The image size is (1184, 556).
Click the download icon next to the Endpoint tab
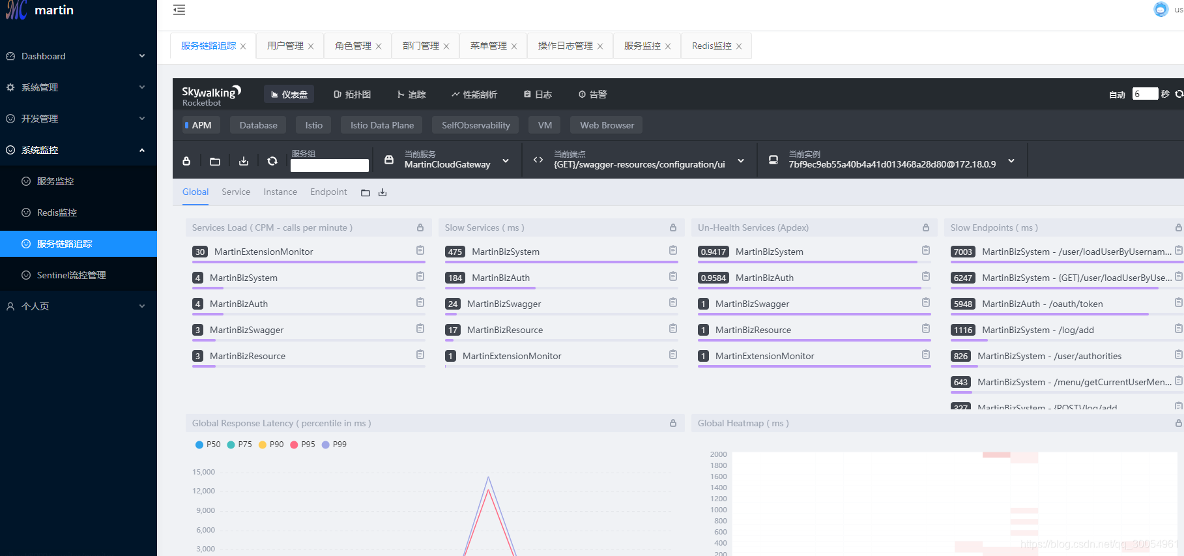(x=383, y=192)
